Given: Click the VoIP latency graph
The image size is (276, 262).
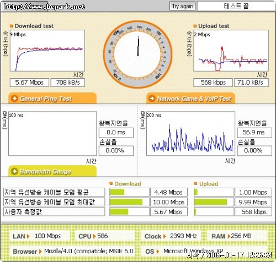Looking at the screenshot, I should coord(190,134).
